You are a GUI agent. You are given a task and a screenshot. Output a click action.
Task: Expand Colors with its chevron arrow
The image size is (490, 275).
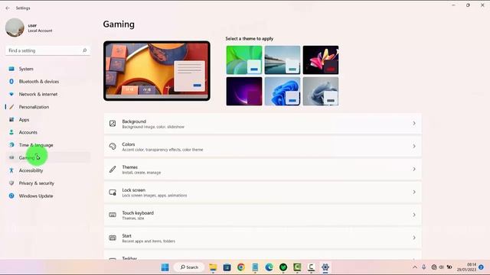[x=414, y=146]
